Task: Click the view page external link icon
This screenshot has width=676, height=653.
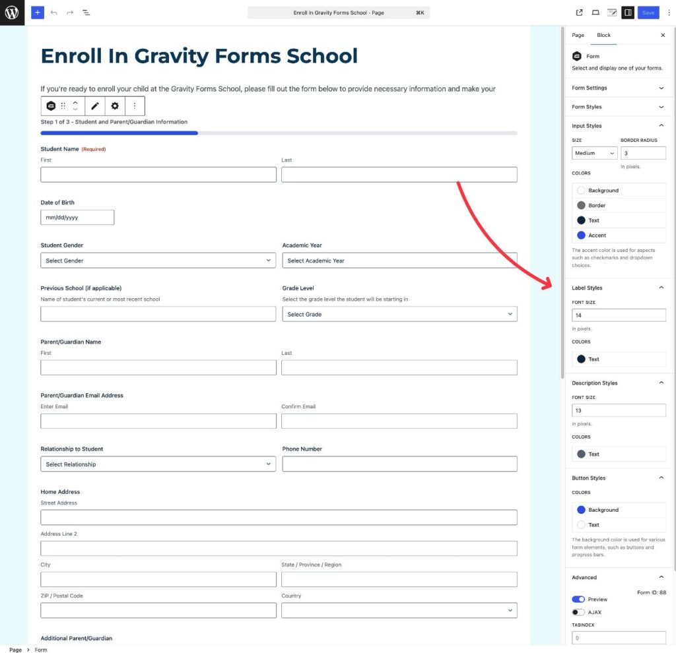Action: [x=580, y=13]
